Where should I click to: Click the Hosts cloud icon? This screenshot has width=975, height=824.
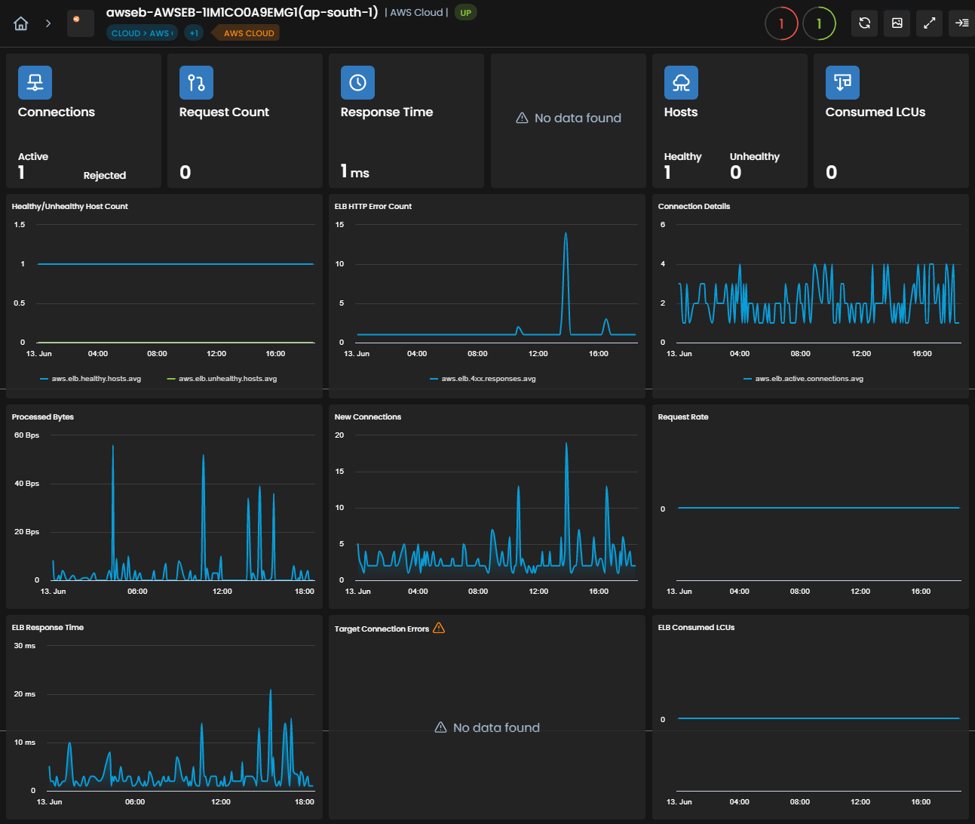[681, 83]
